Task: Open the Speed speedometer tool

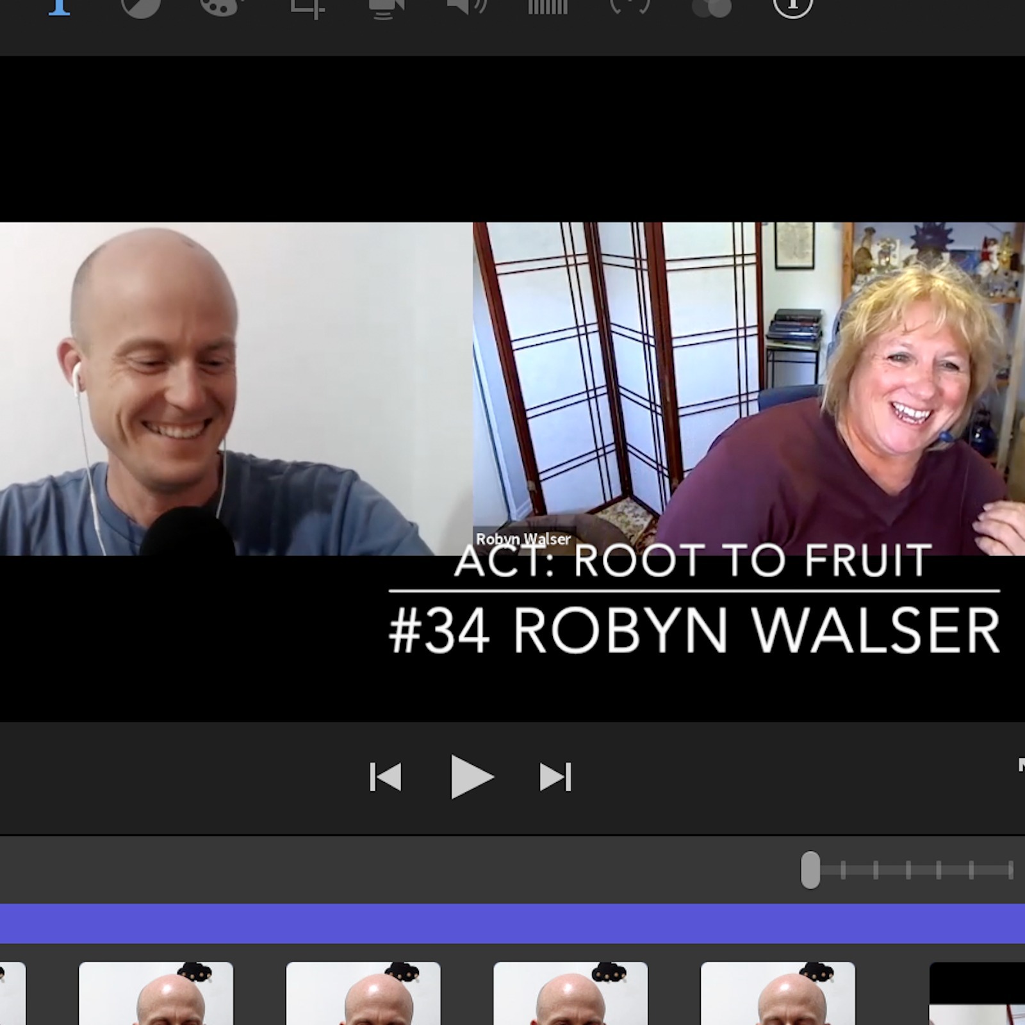Action: coord(630,6)
